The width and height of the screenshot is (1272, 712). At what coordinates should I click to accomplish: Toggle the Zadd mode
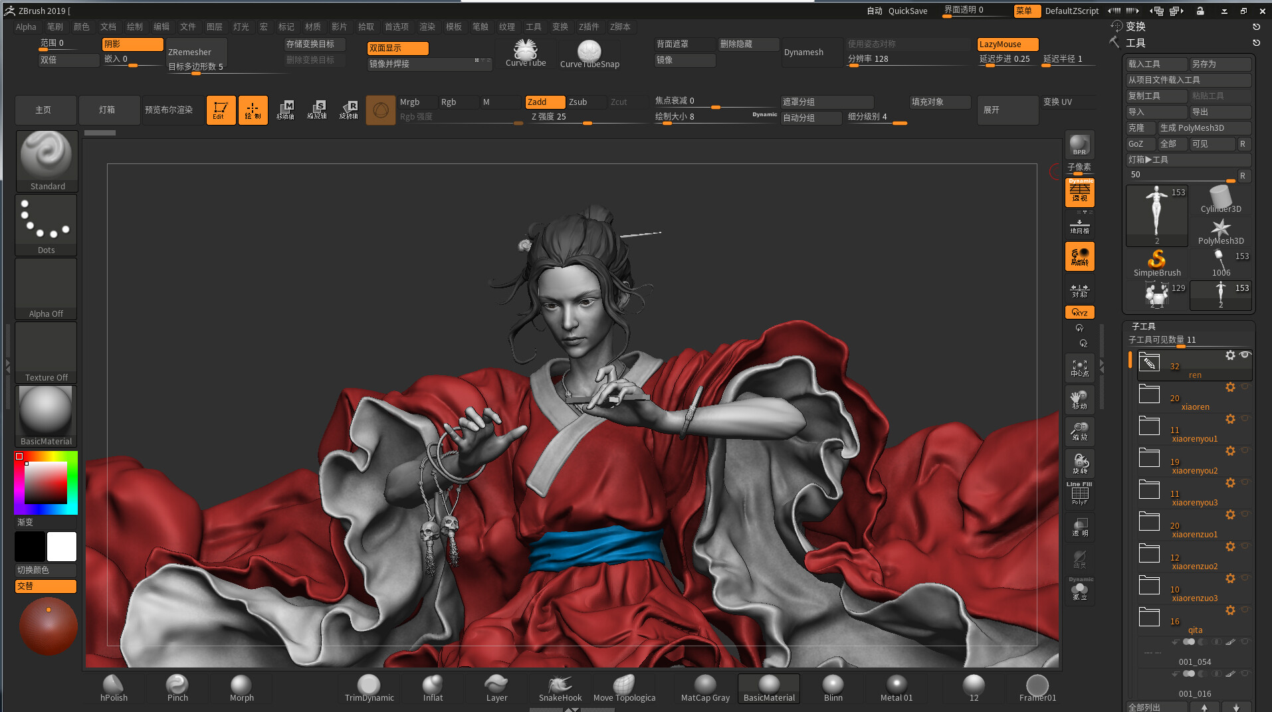tap(545, 102)
